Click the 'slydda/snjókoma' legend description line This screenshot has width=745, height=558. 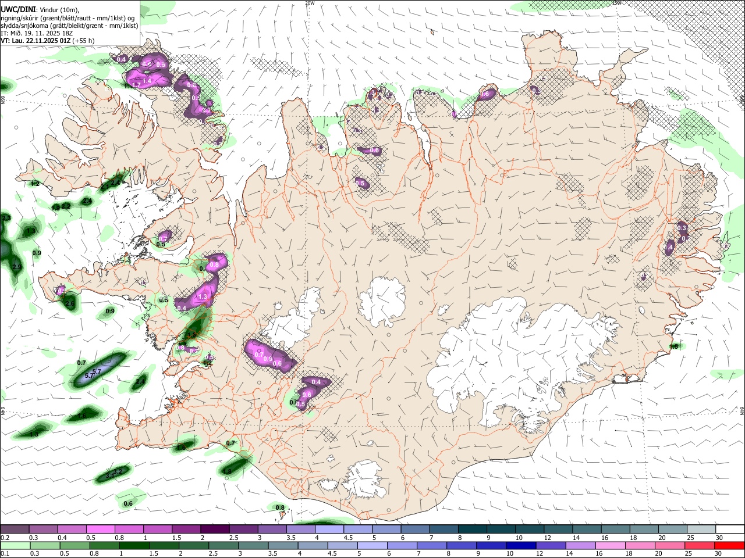pos(69,26)
